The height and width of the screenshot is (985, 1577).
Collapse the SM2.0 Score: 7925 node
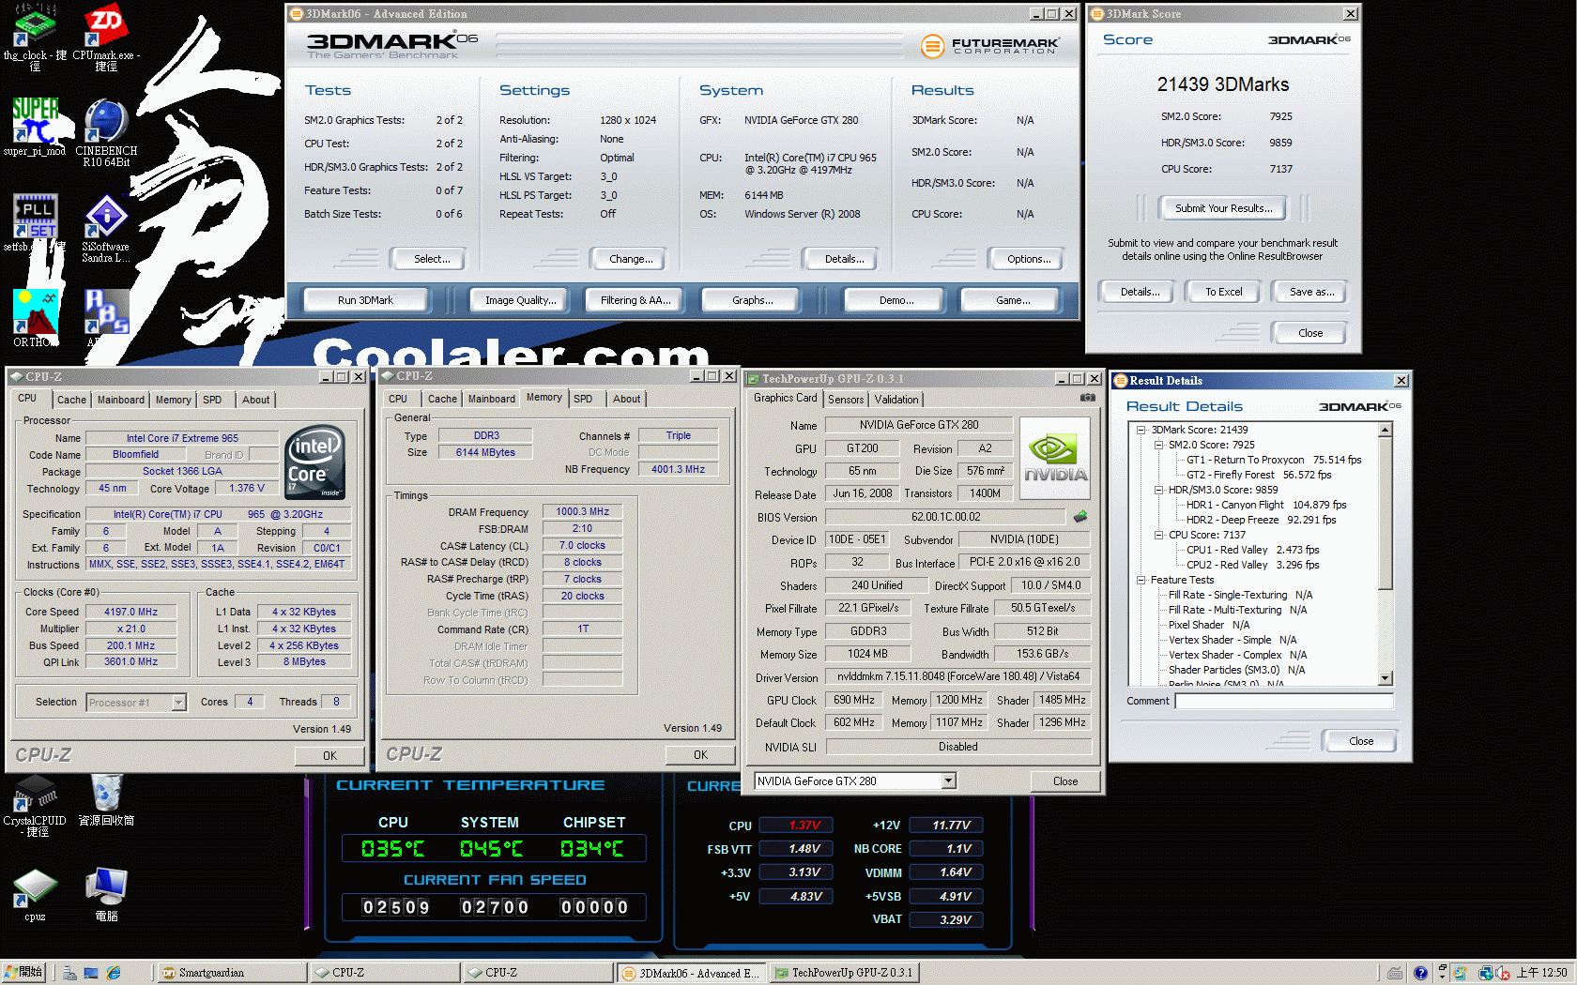[1158, 445]
